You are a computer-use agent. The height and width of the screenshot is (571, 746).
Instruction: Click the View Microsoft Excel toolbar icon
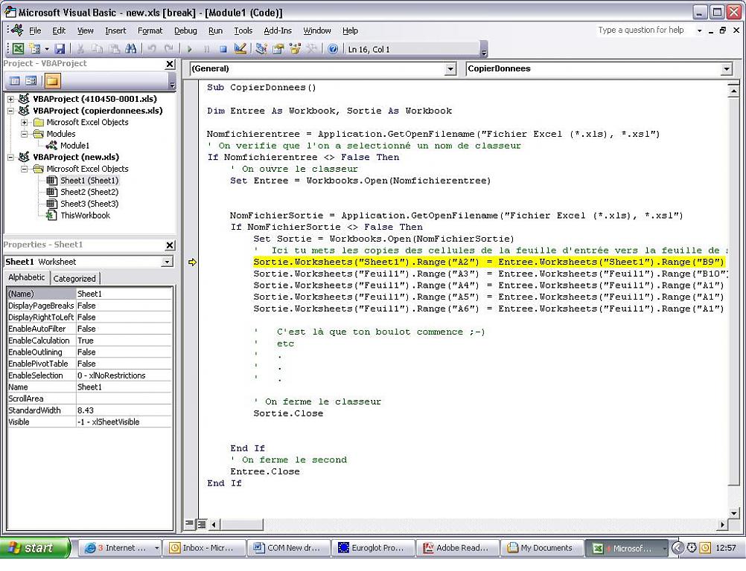[x=17, y=49]
